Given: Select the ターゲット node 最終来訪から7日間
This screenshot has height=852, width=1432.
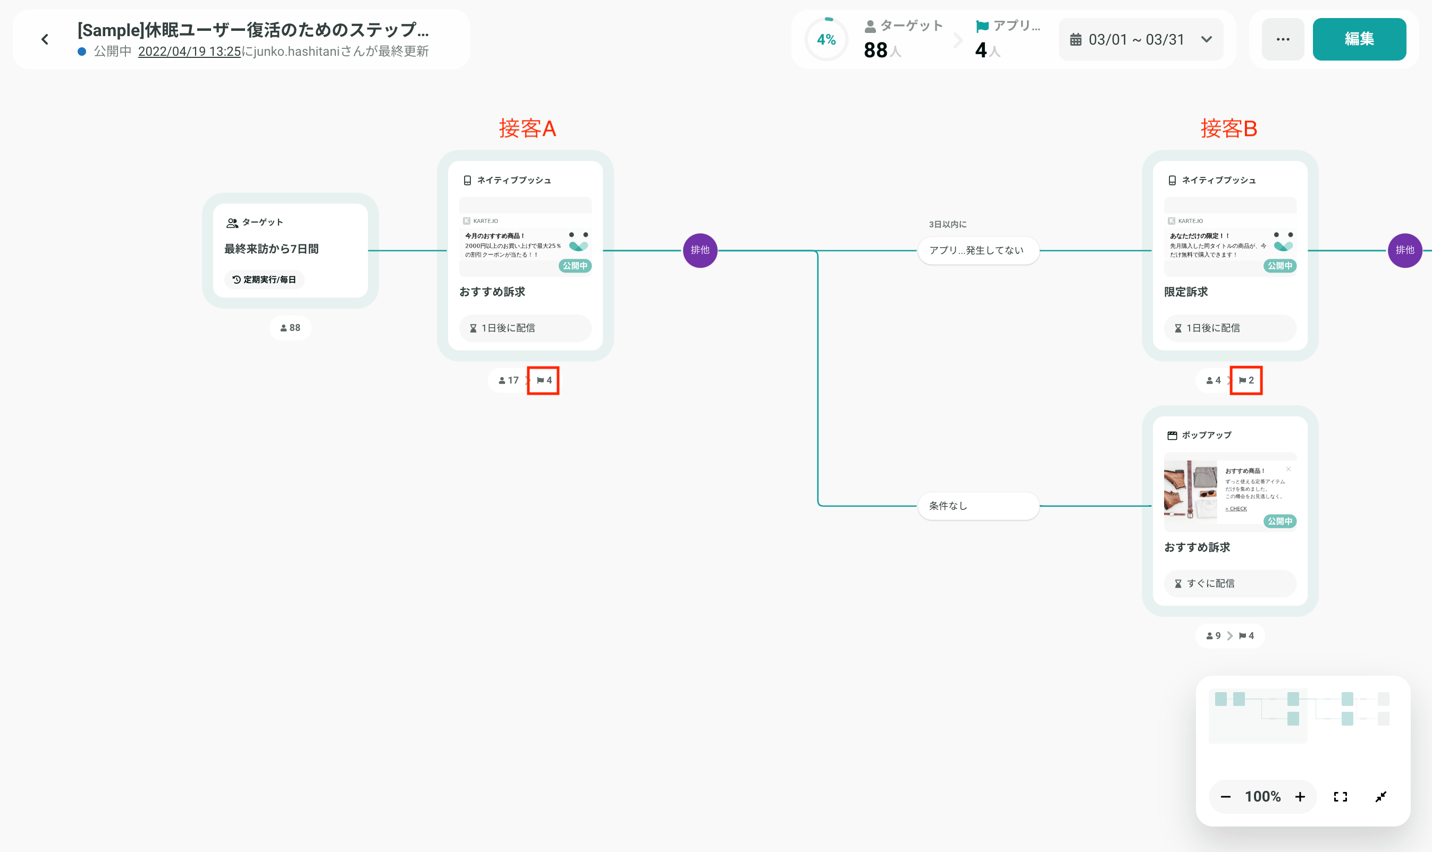Looking at the screenshot, I should pyautogui.click(x=291, y=250).
